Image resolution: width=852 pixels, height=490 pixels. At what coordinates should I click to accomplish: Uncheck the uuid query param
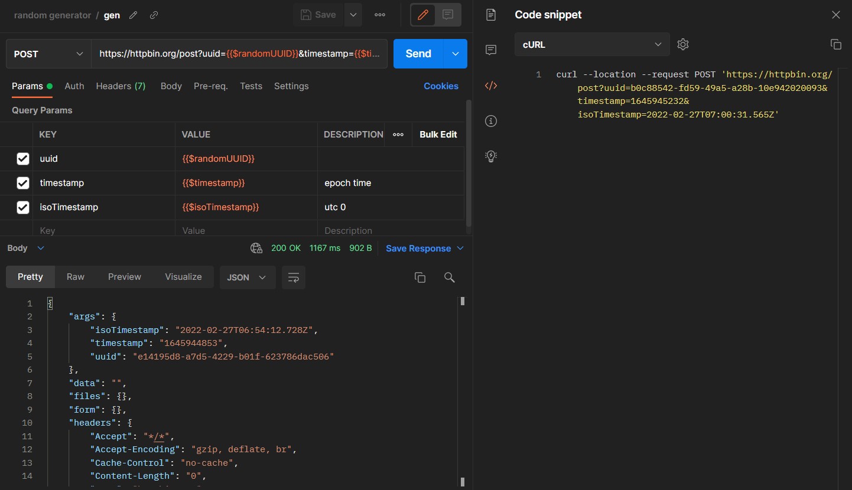click(23, 159)
